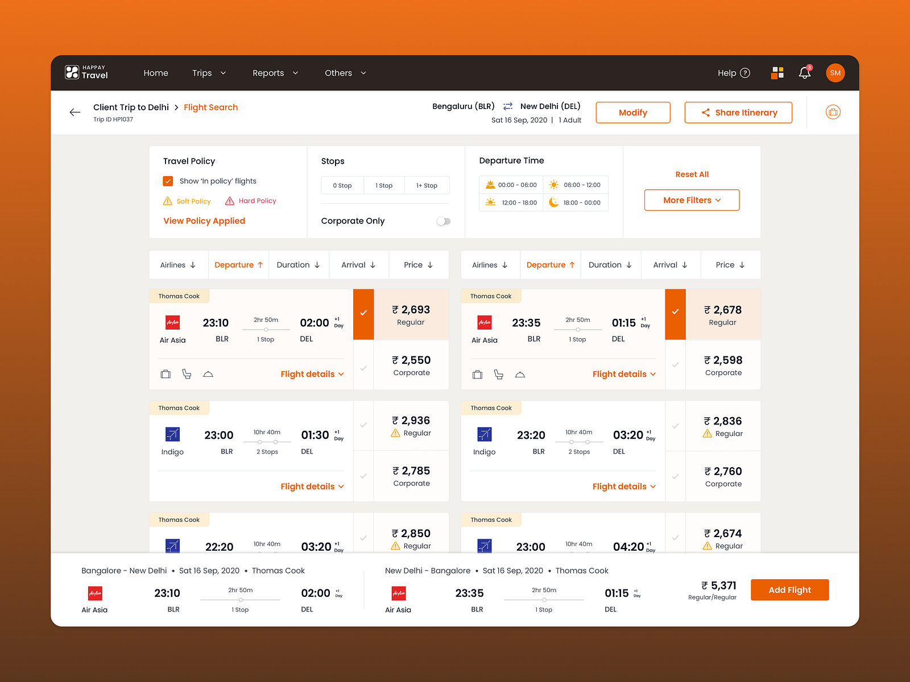
Task: Open the More Filters dropdown
Action: tap(692, 200)
